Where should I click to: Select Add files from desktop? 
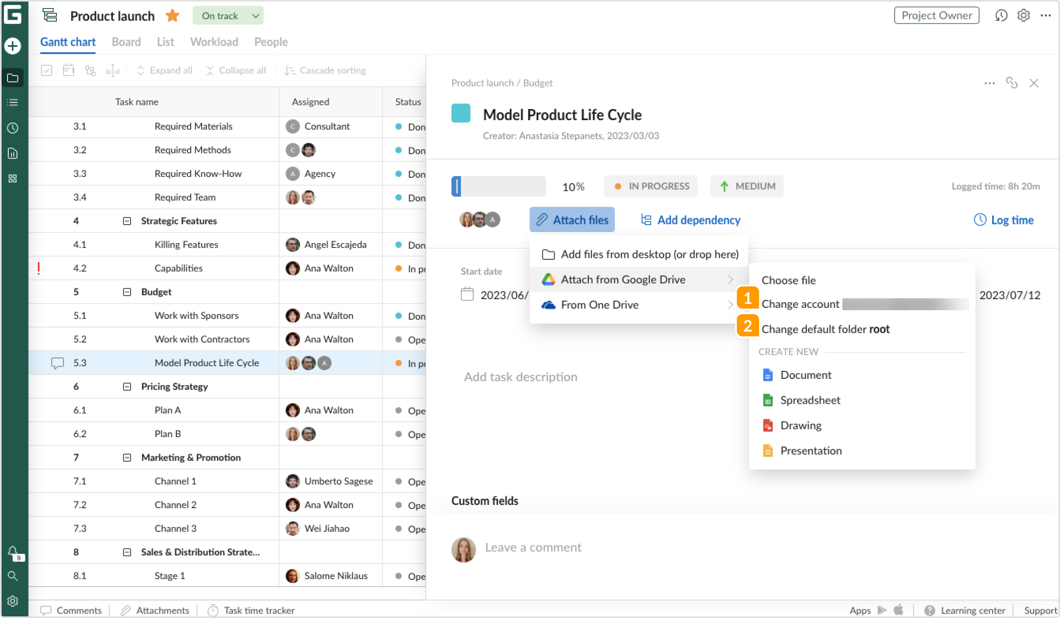(x=638, y=254)
